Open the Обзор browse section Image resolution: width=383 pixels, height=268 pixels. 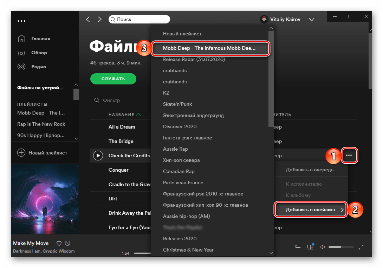32,53
